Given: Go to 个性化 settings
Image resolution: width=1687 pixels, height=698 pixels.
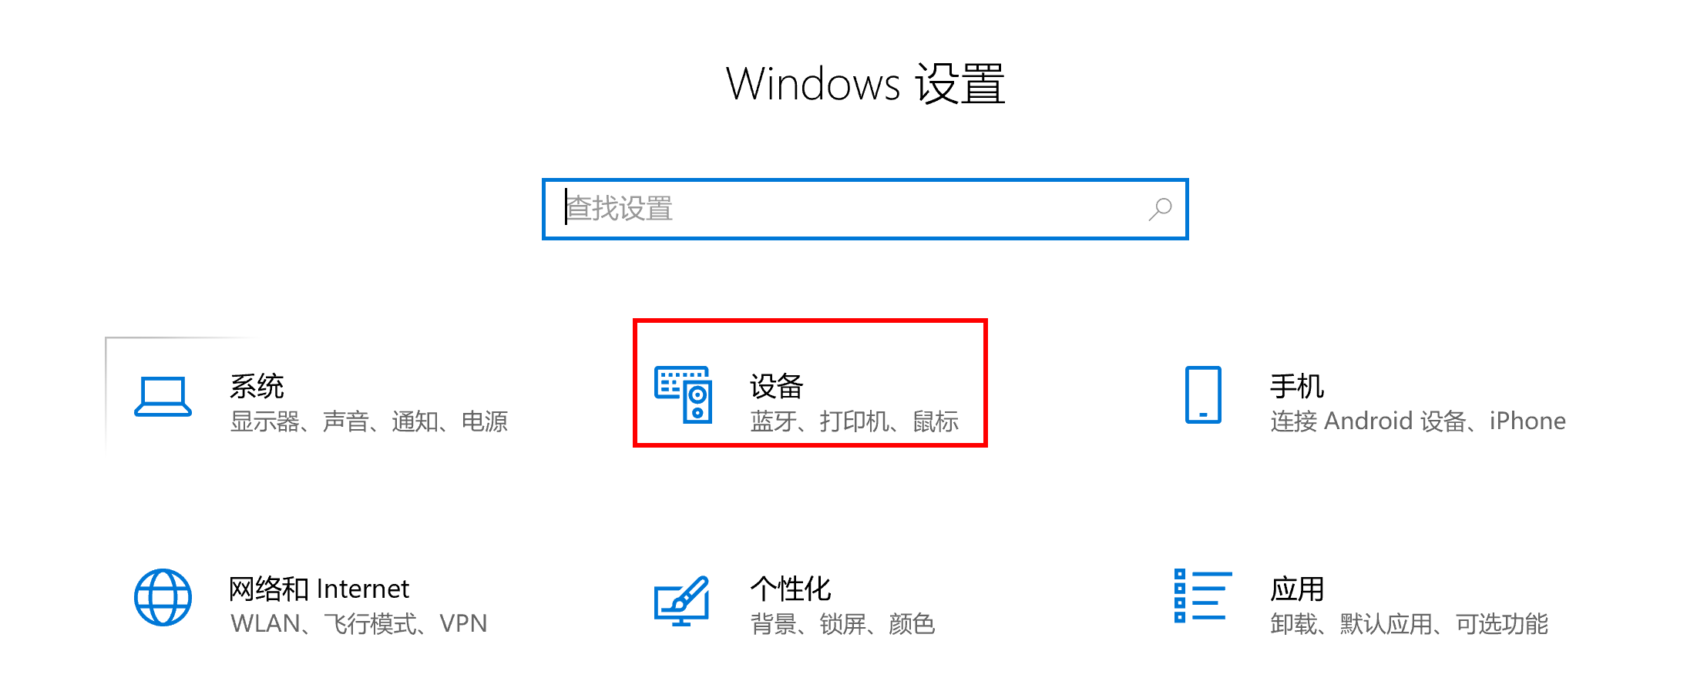Looking at the screenshot, I should (791, 589).
